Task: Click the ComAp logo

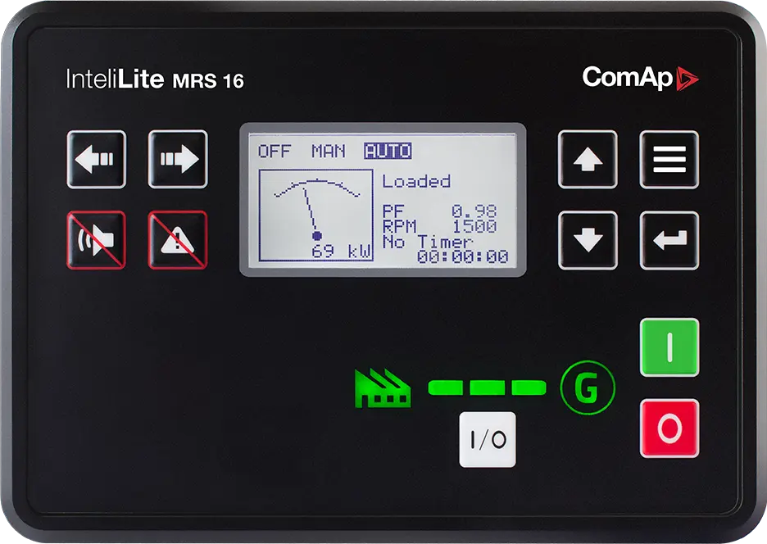Action: (640, 79)
